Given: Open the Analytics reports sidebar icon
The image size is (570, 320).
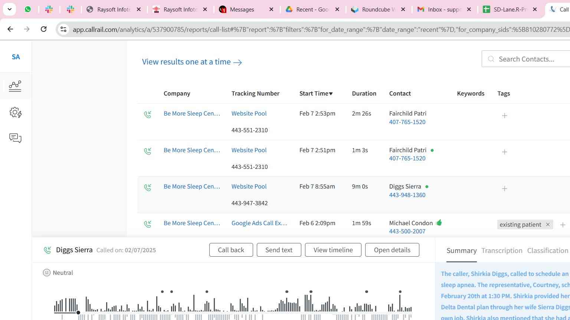Looking at the screenshot, I should pyautogui.click(x=15, y=86).
